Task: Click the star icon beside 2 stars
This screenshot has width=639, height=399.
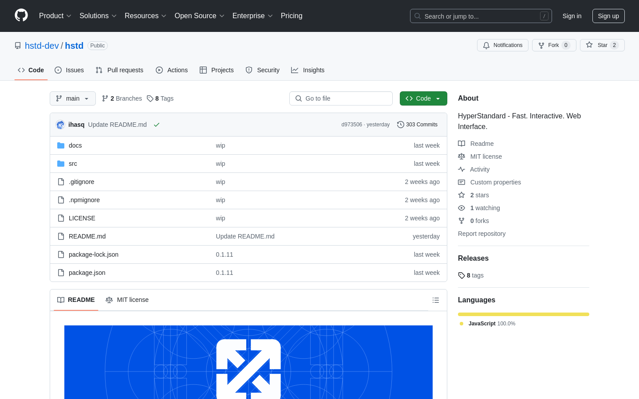Action: (461, 195)
